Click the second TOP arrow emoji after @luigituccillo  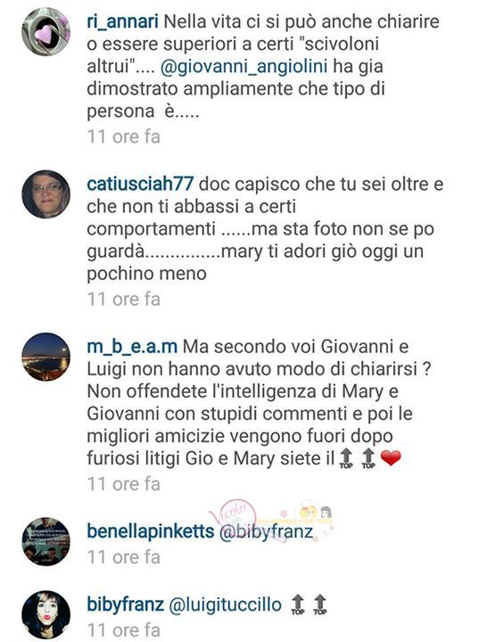click(320, 605)
